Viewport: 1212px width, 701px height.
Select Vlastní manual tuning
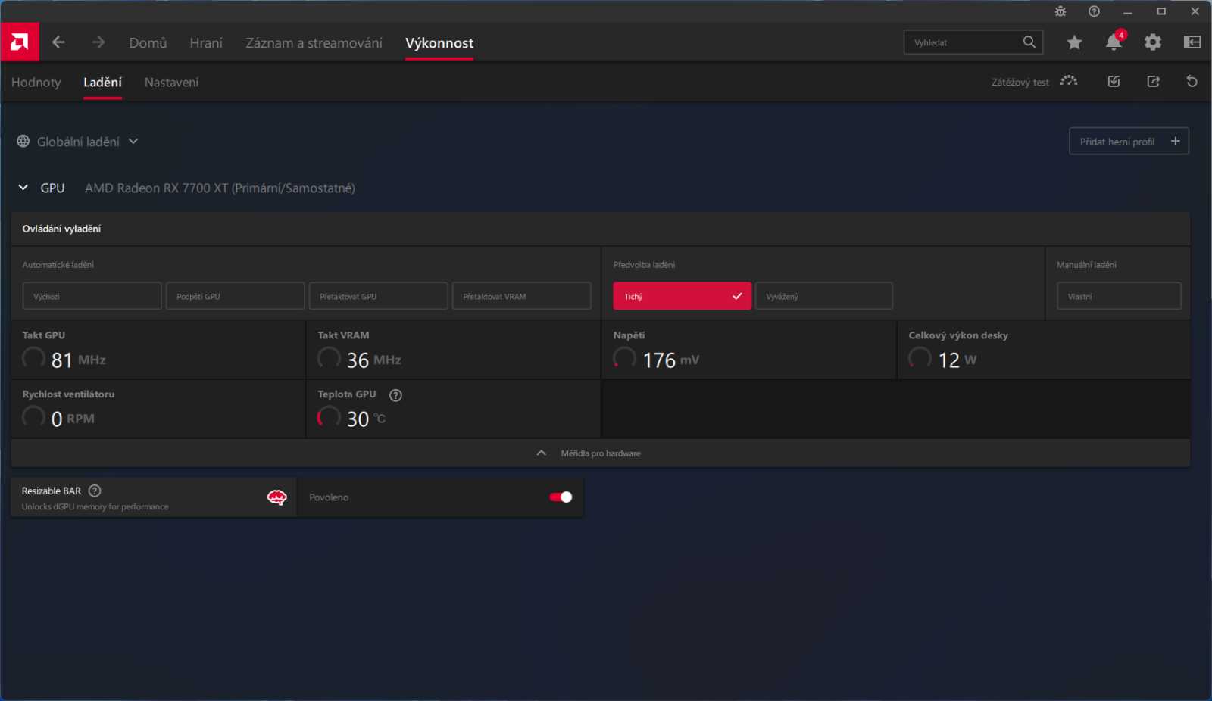[1119, 296]
